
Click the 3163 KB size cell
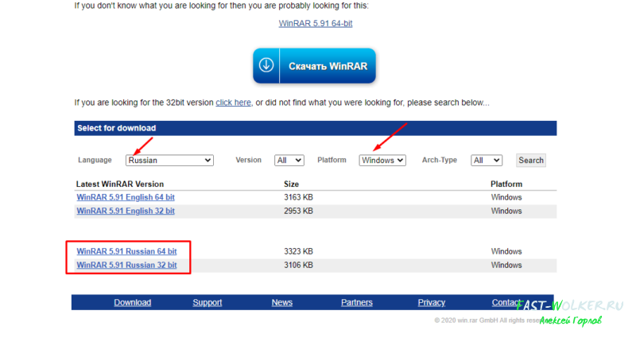point(298,197)
